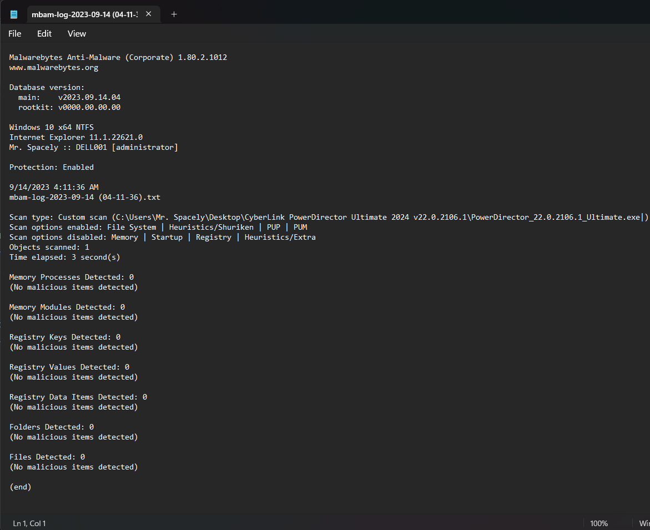
Task: Click the Ln 1, Col 1 status indicator
Action: click(x=29, y=523)
